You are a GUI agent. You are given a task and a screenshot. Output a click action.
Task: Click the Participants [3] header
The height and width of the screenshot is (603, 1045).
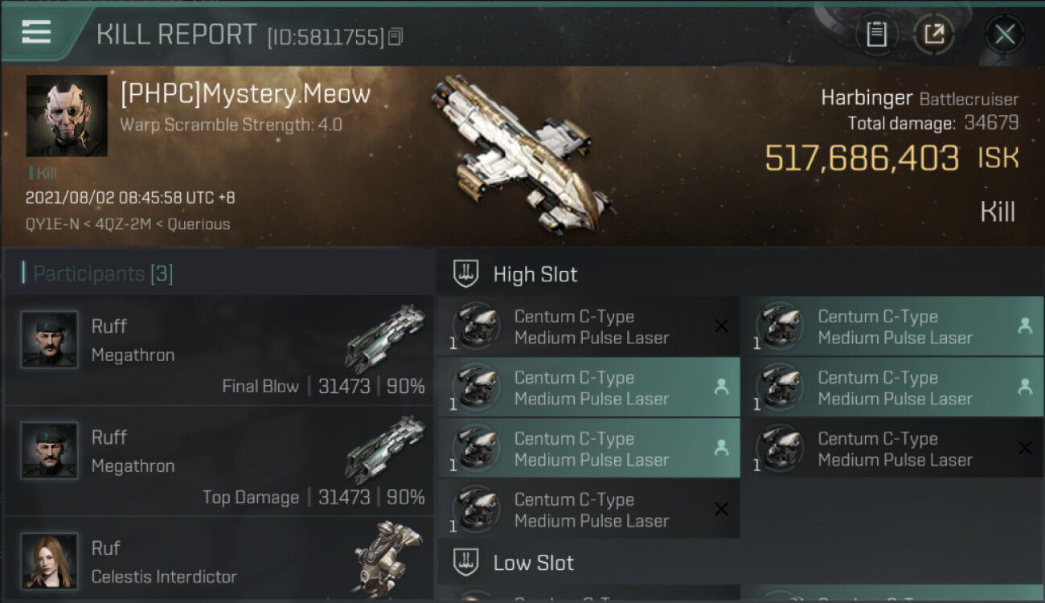click(x=102, y=273)
